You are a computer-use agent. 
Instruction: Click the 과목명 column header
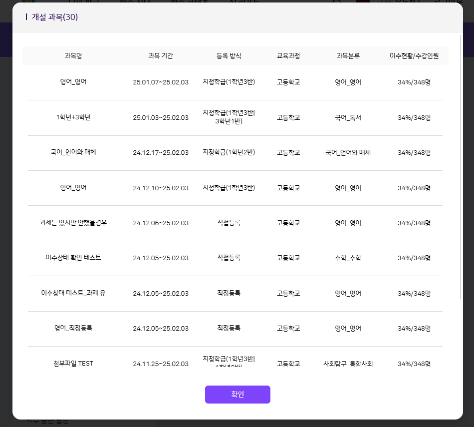point(73,56)
